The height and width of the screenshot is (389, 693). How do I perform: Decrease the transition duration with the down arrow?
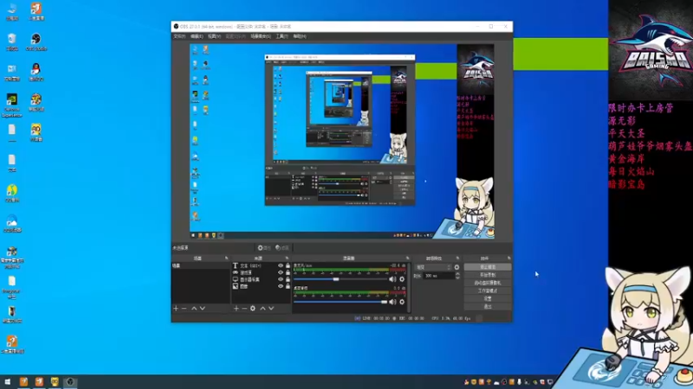click(x=457, y=277)
